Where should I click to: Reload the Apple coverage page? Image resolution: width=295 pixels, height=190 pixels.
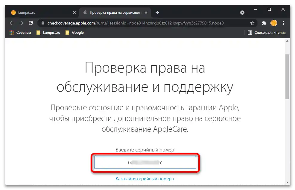click(x=31, y=23)
